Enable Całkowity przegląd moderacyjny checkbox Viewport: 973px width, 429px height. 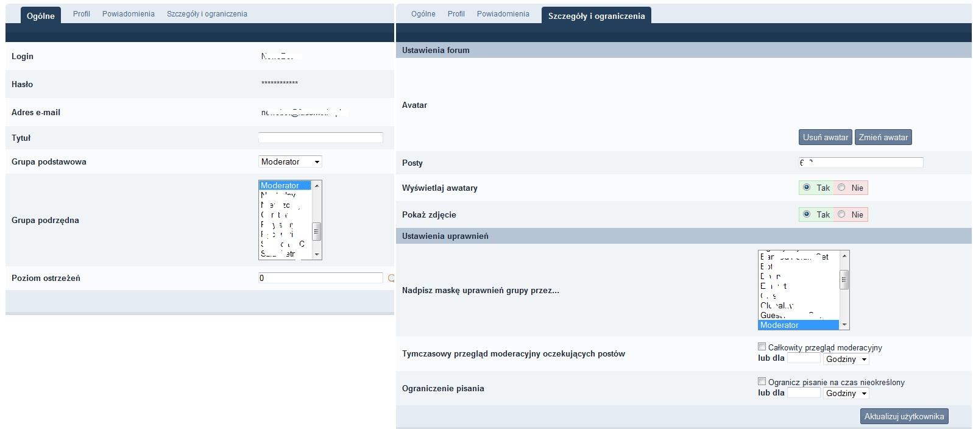(762, 347)
